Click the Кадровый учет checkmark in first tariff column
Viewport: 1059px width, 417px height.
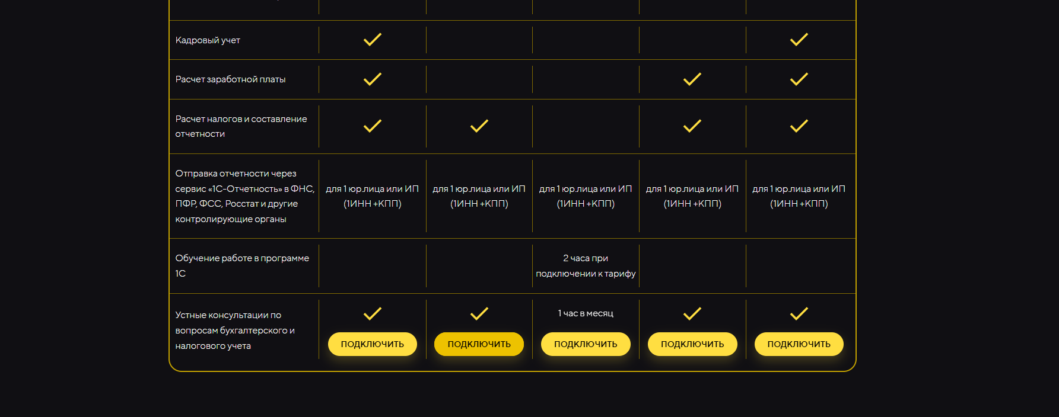click(x=372, y=40)
